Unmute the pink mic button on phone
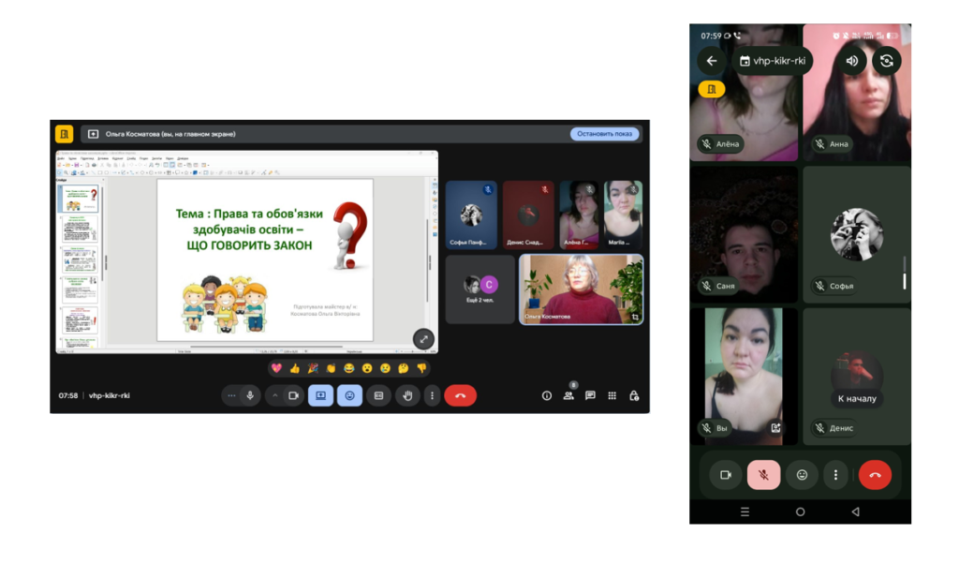The width and height of the screenshot is (959, 563). pos(763,475)
